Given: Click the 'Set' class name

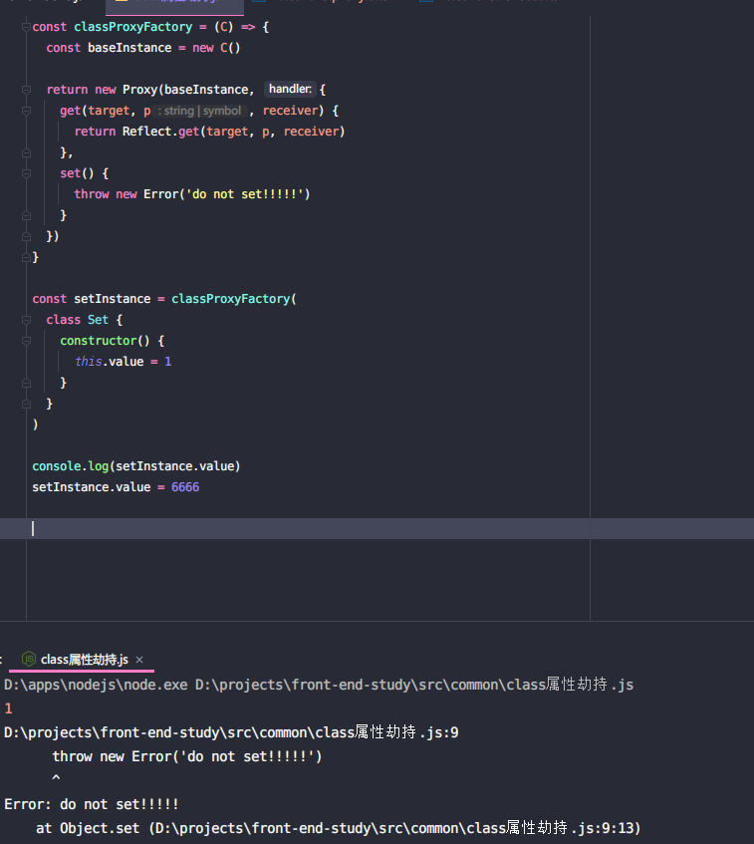Looking at the screenshot, I should (98, 320).
